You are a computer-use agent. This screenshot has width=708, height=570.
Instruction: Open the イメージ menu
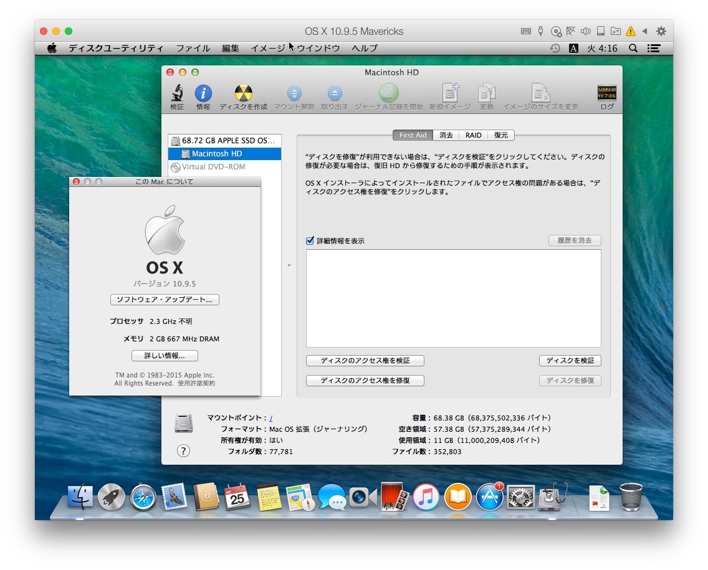268,49
